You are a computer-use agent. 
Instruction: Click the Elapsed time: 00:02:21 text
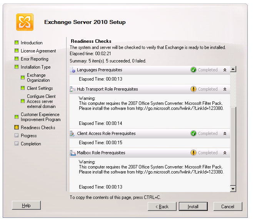90,54
